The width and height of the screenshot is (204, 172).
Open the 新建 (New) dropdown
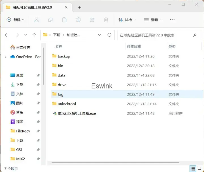coord(16,20)
